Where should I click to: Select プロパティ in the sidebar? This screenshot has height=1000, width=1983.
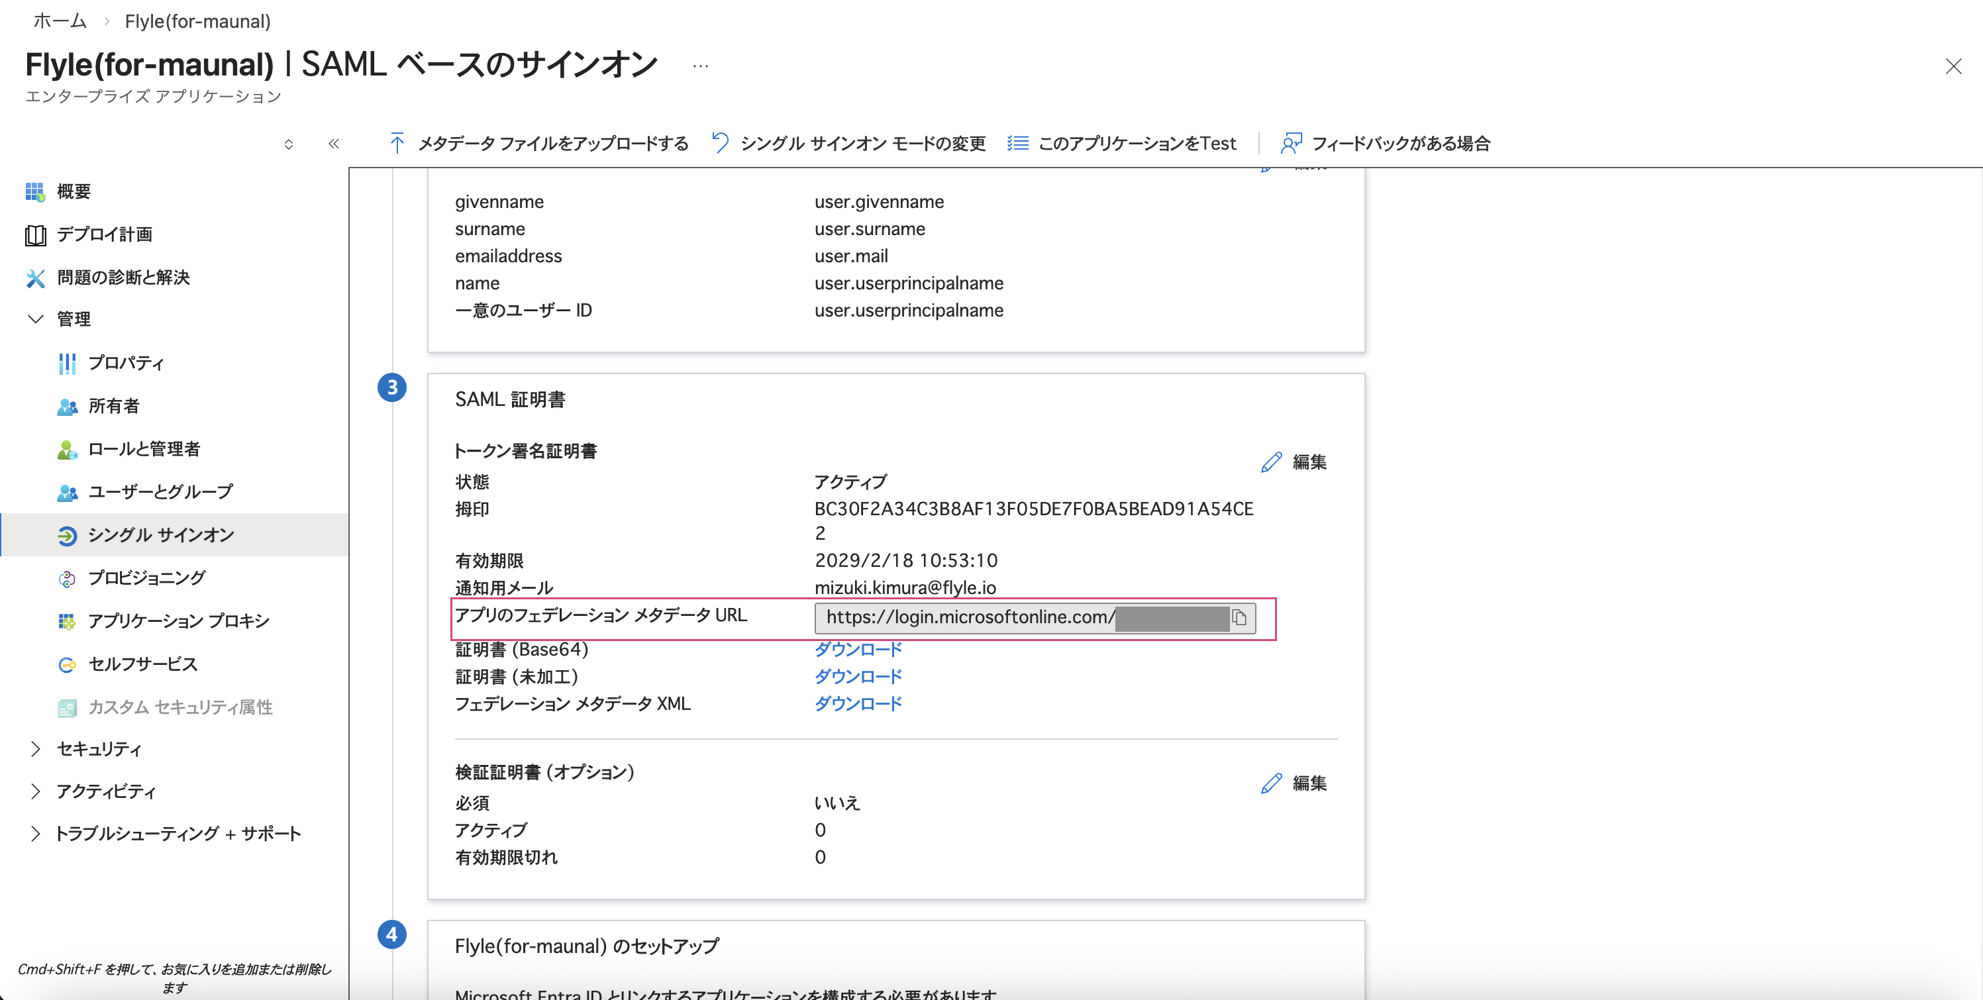pos(125,363)
